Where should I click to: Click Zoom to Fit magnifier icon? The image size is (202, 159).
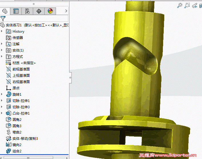(180, 5)
